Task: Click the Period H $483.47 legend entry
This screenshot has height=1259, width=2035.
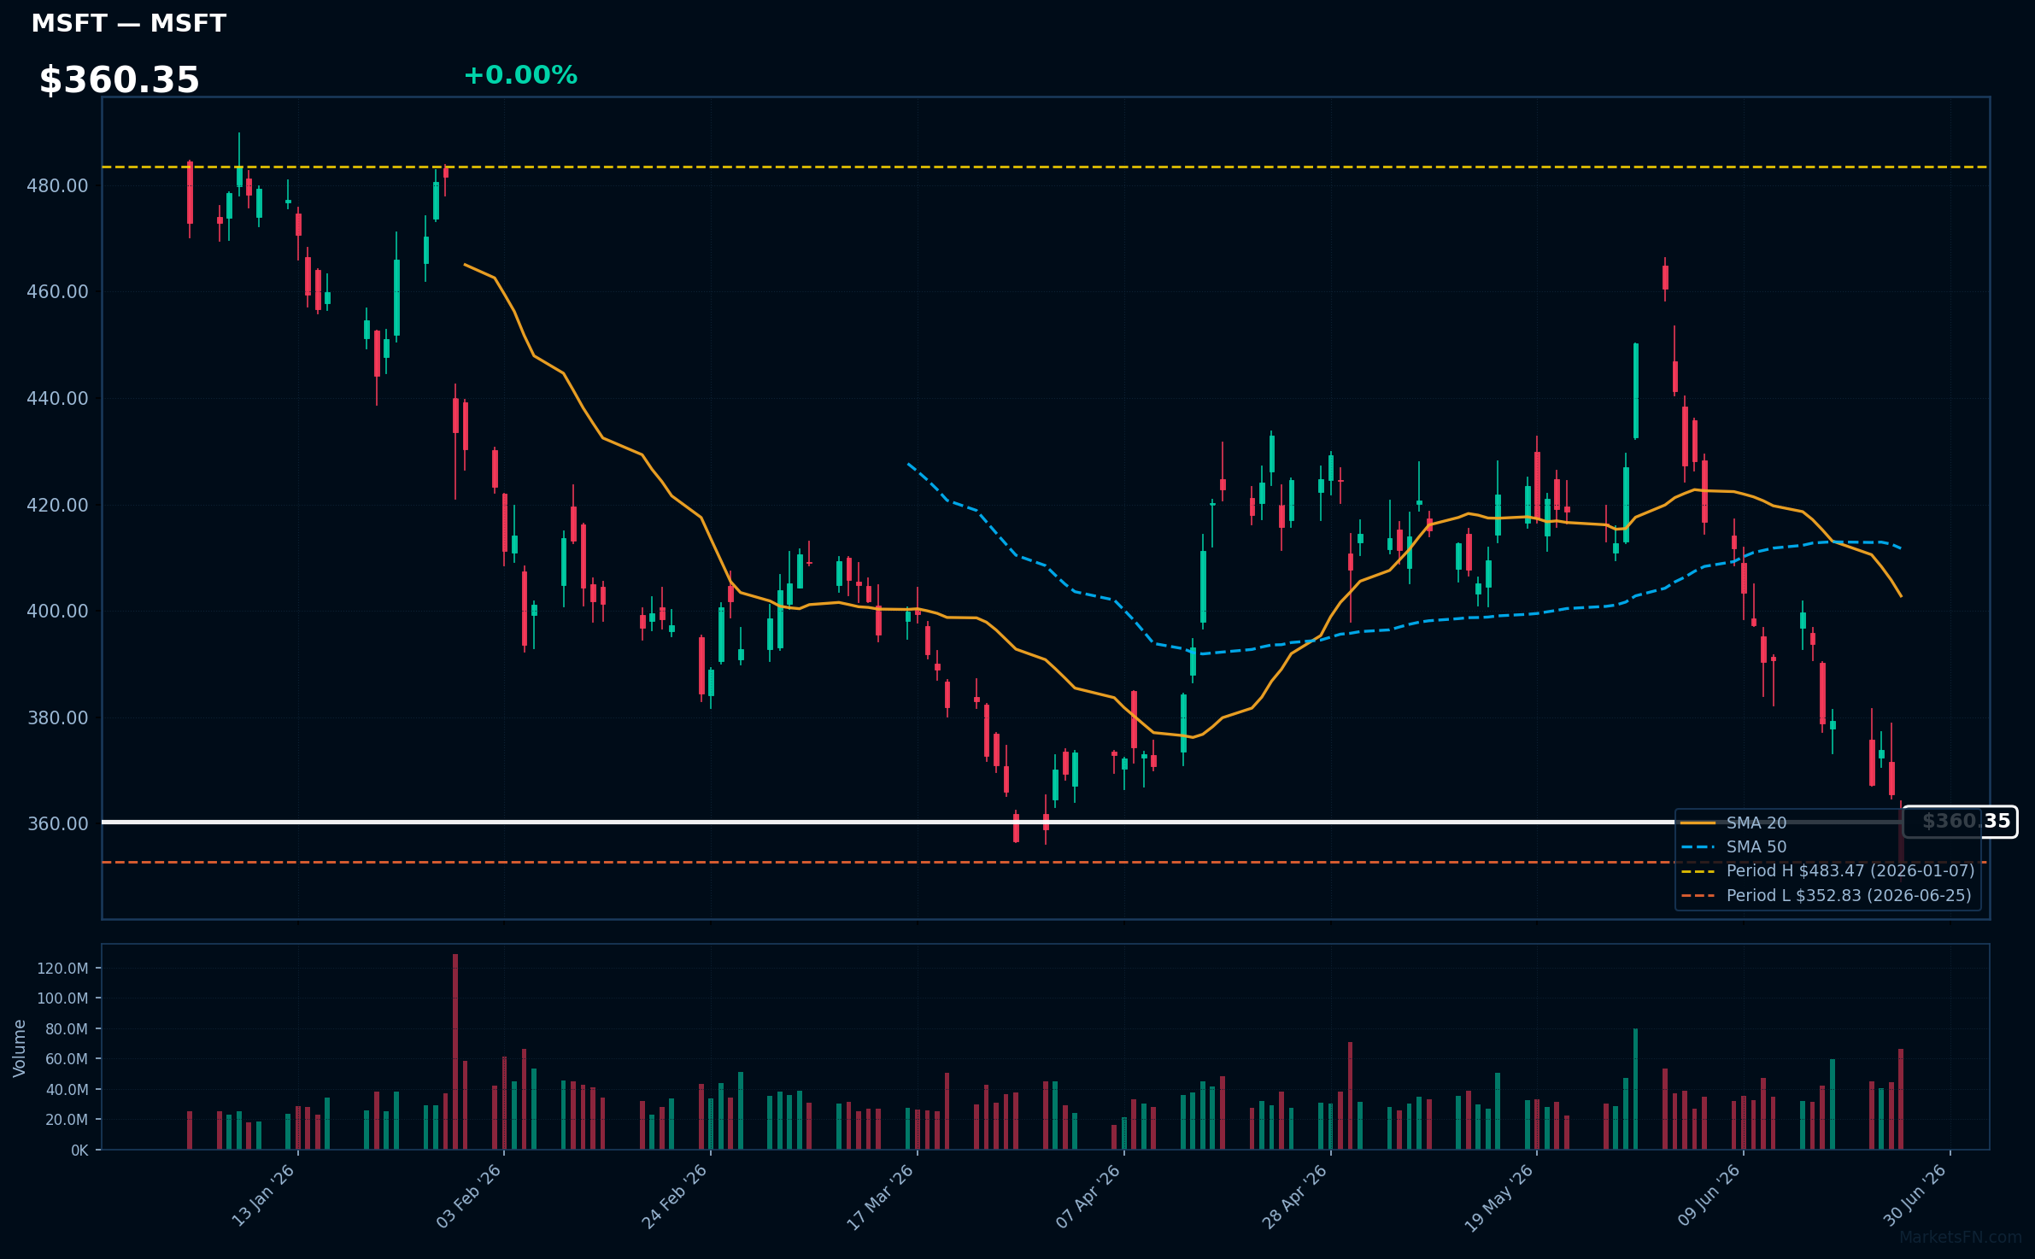Action: pyautogui.click(x=1827, y=870)
